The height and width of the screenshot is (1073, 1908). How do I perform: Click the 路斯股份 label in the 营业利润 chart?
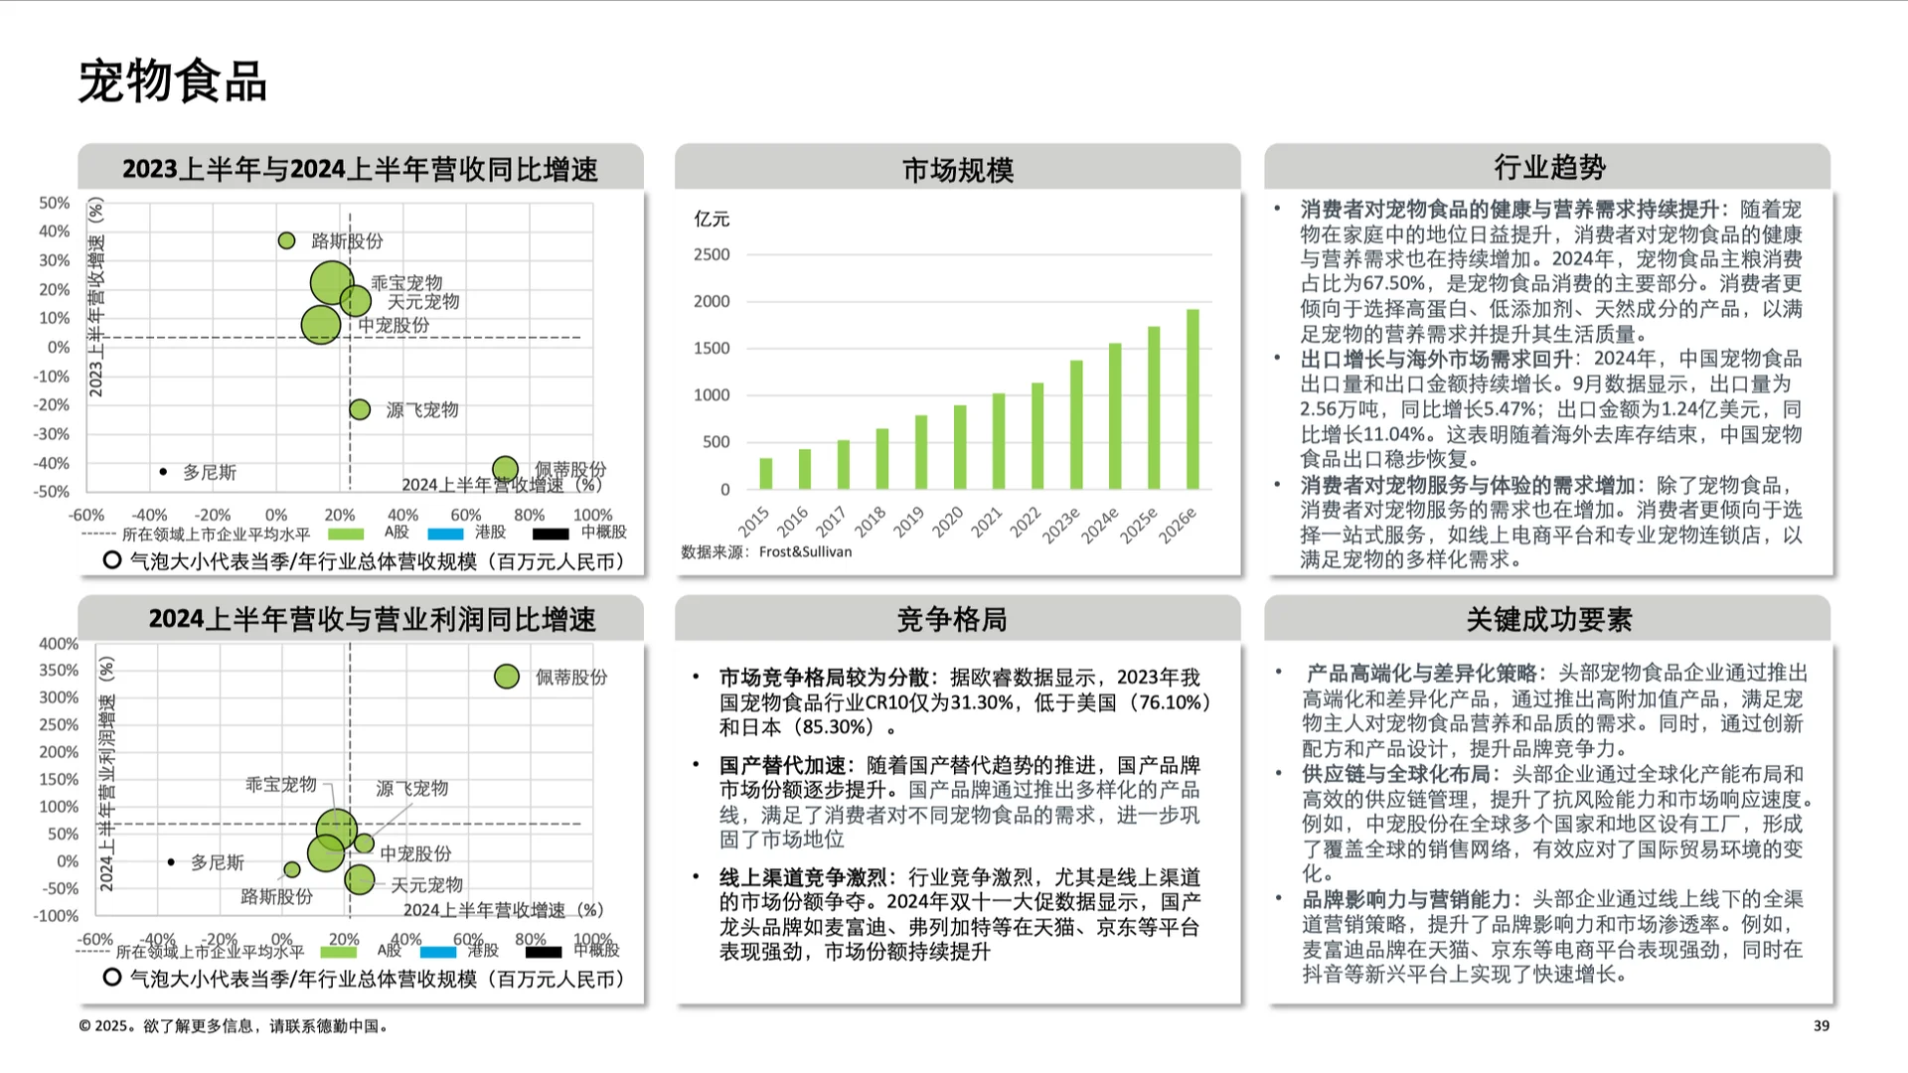click(x=277, y=896)
